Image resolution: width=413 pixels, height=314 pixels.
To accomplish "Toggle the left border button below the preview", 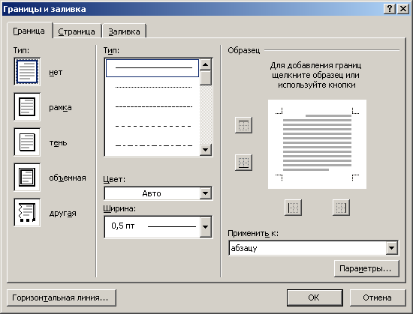I will click(293, 208).
